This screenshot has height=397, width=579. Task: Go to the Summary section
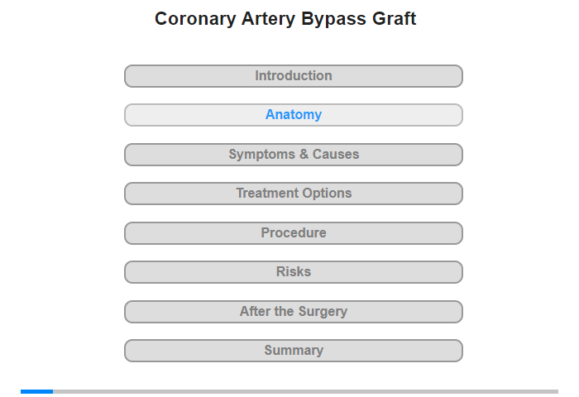[294, 351]
